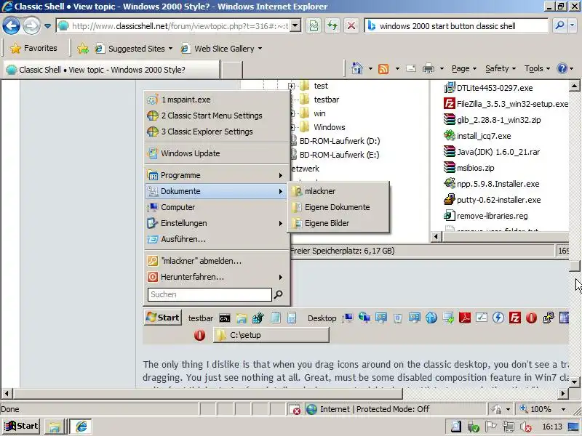582x436 pixels.
Task: Open Web Slice Gallery link
Action: (221, 49)
